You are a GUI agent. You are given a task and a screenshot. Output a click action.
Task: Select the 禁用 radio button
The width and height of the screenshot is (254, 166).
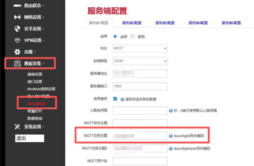[132, 36]
